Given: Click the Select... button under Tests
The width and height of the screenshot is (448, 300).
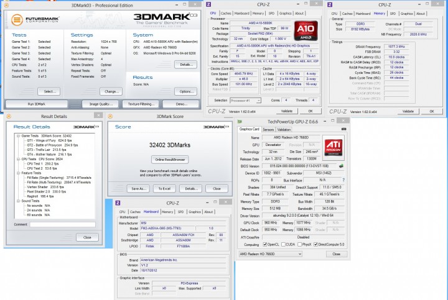Looking at the screenshot, I should tap(49, 91).
